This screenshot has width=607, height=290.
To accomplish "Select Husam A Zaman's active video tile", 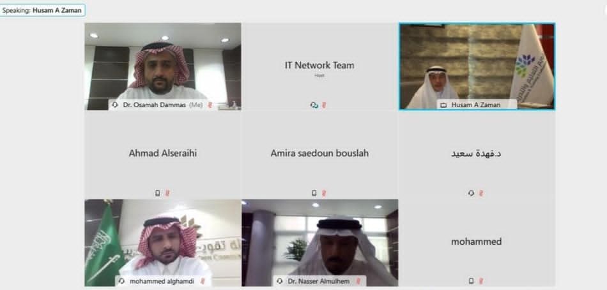I will tap(477, 66).
